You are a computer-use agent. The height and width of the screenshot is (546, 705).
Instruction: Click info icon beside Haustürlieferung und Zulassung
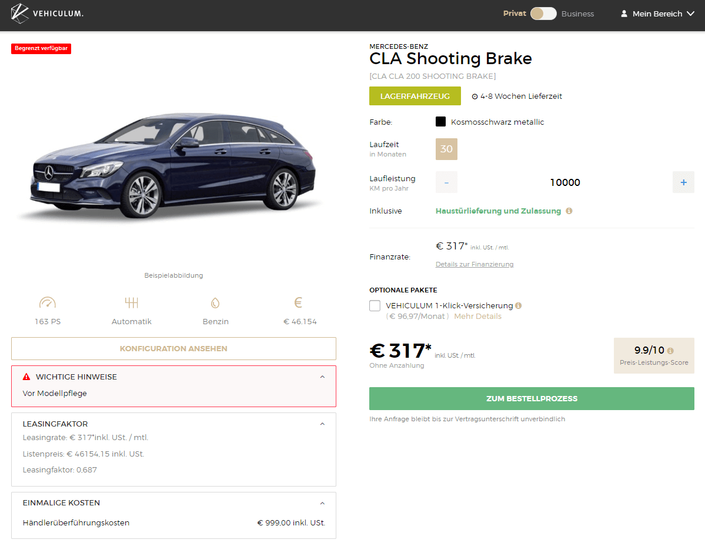point(569,211)
